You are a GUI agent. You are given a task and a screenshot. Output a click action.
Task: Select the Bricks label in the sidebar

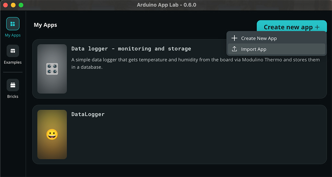13,96
